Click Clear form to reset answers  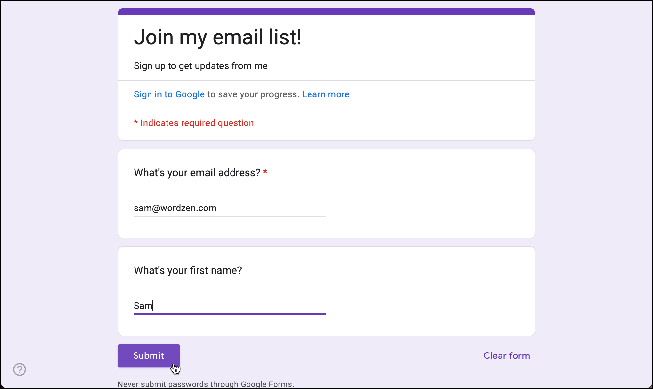coord(506,355)
